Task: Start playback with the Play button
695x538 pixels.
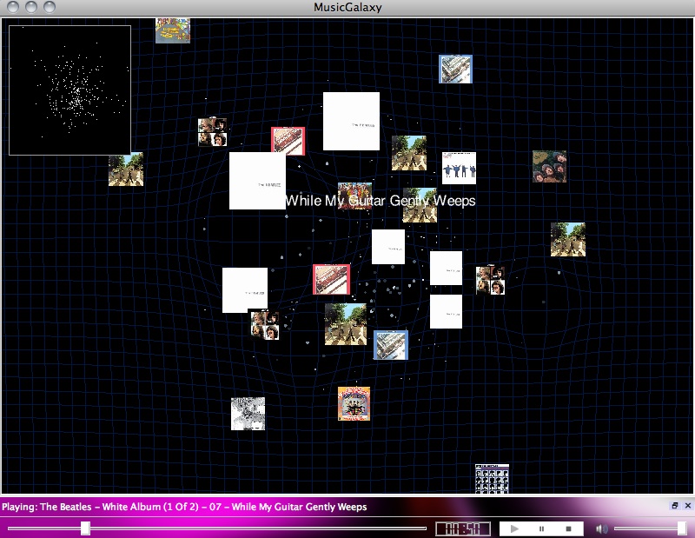Action: pyautogui.click(x=514, y=528)
